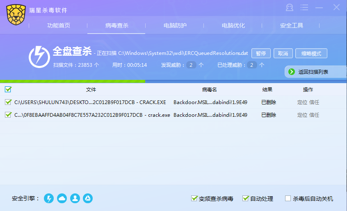The width and height of the screenshot is (347, 211).
Task: Click the 发现威胁 count badge
Action: pos(191,65)
